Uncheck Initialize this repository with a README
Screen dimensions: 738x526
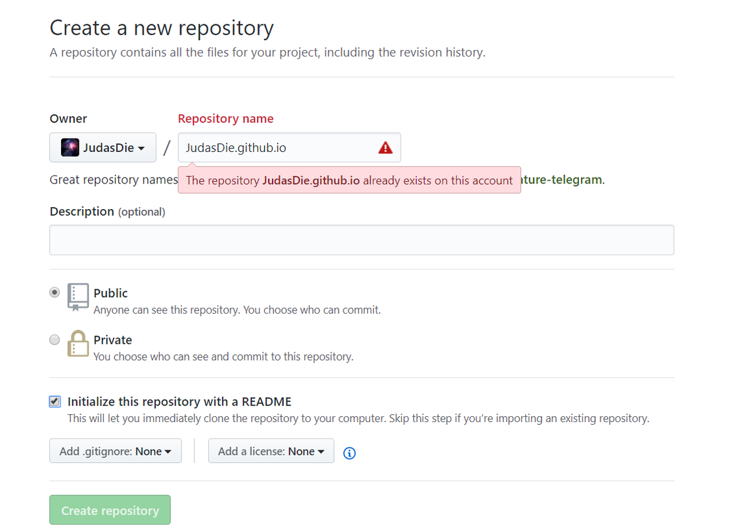coord(55,401)
